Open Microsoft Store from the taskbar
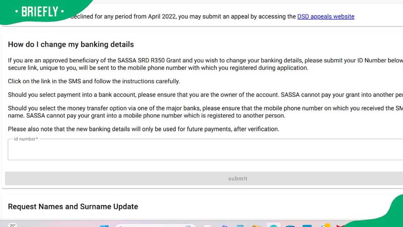Viewport: 403px width, 227px height. 290,226
